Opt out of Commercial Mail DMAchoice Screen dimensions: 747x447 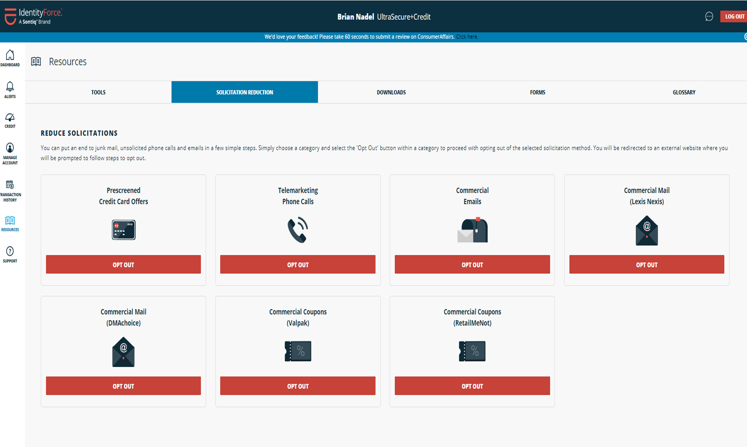coord(123,386)
